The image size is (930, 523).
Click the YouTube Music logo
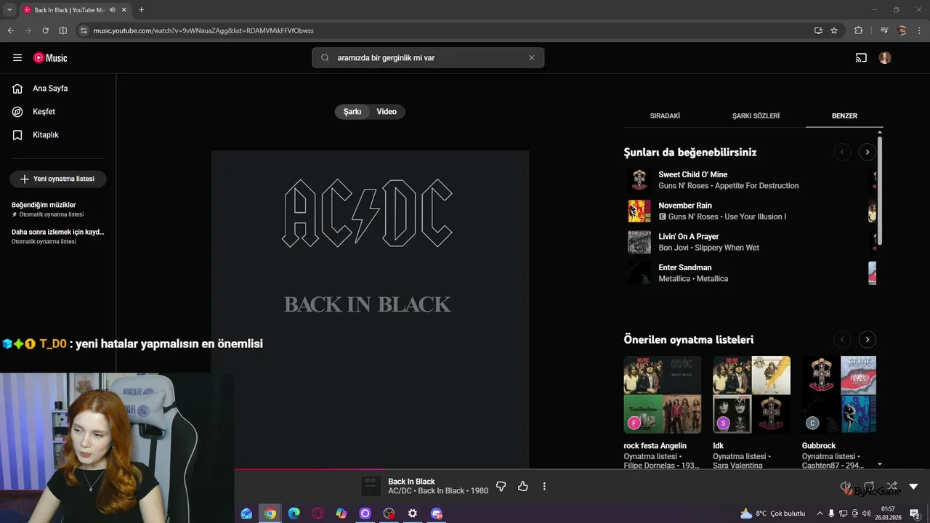50,57
